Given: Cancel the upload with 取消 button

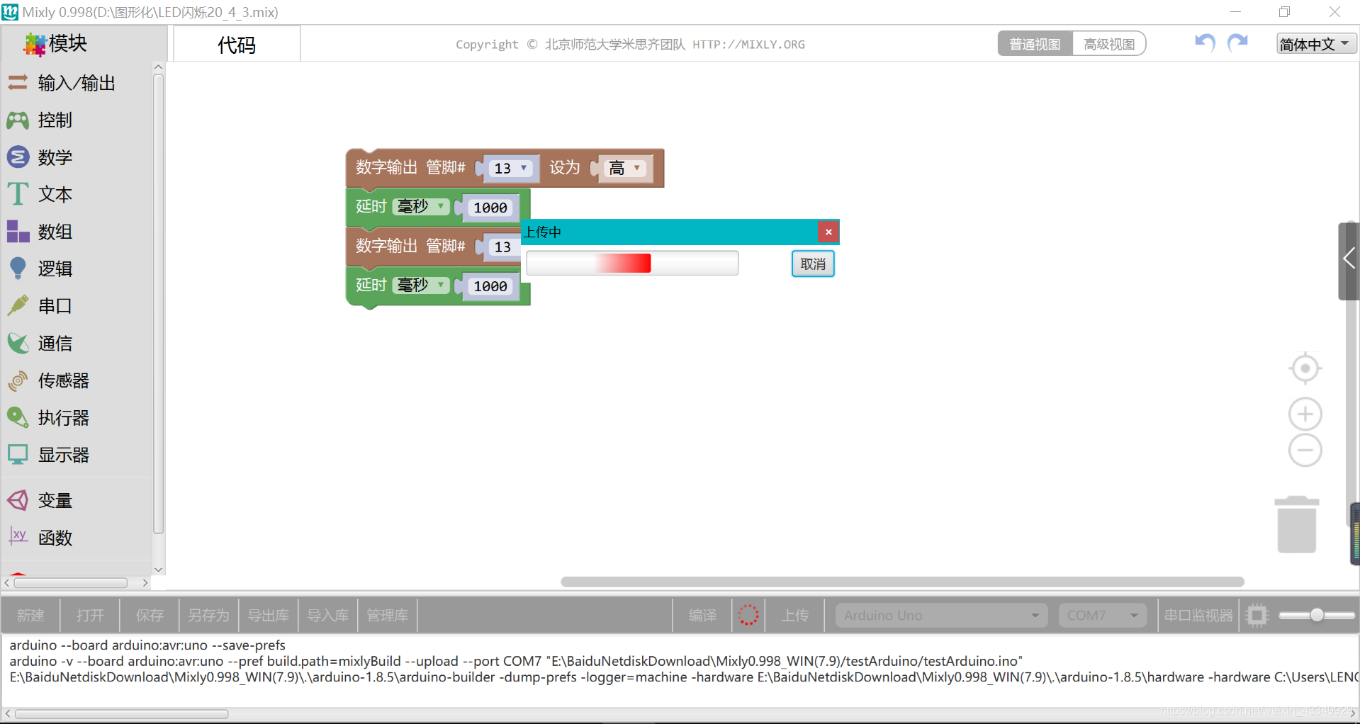Looking at the screenshot, I should point(812,263).
